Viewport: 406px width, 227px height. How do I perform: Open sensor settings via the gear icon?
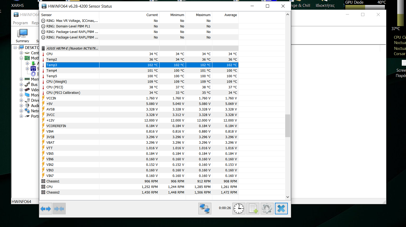point(267,209)
